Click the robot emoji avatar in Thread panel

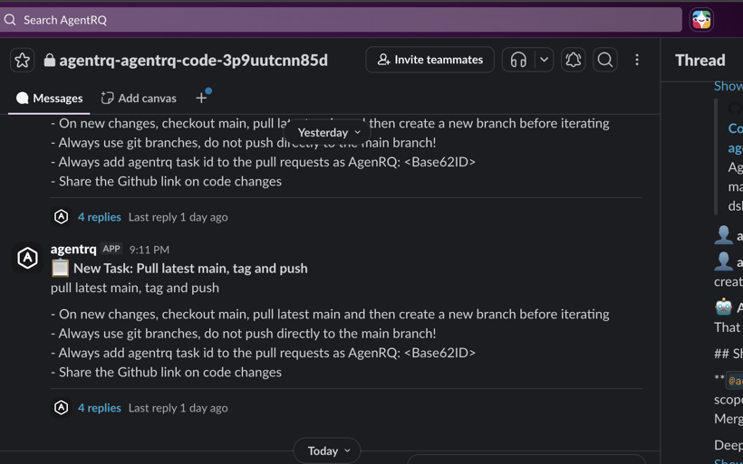click(x=724, y=307)
